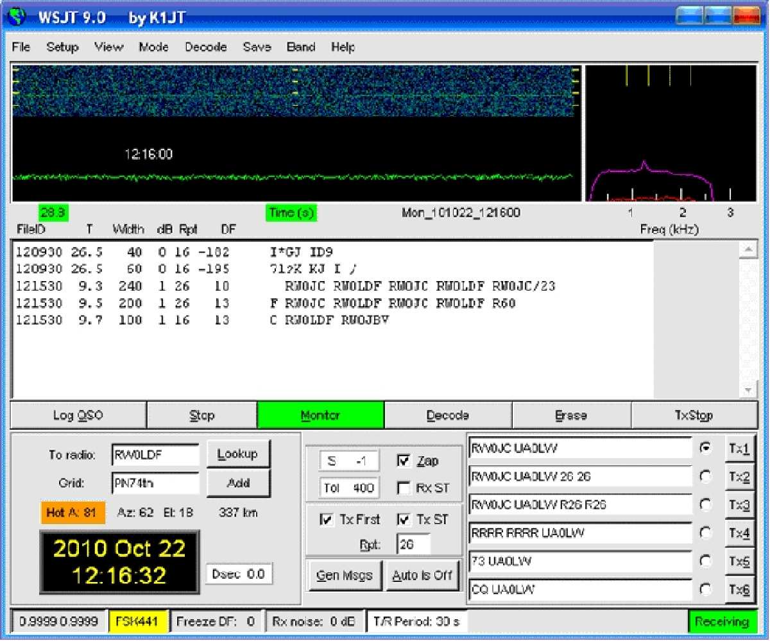
Task: Select radio button for RW0JC UA0LW 26 26 message
Action: coord(706,477)
